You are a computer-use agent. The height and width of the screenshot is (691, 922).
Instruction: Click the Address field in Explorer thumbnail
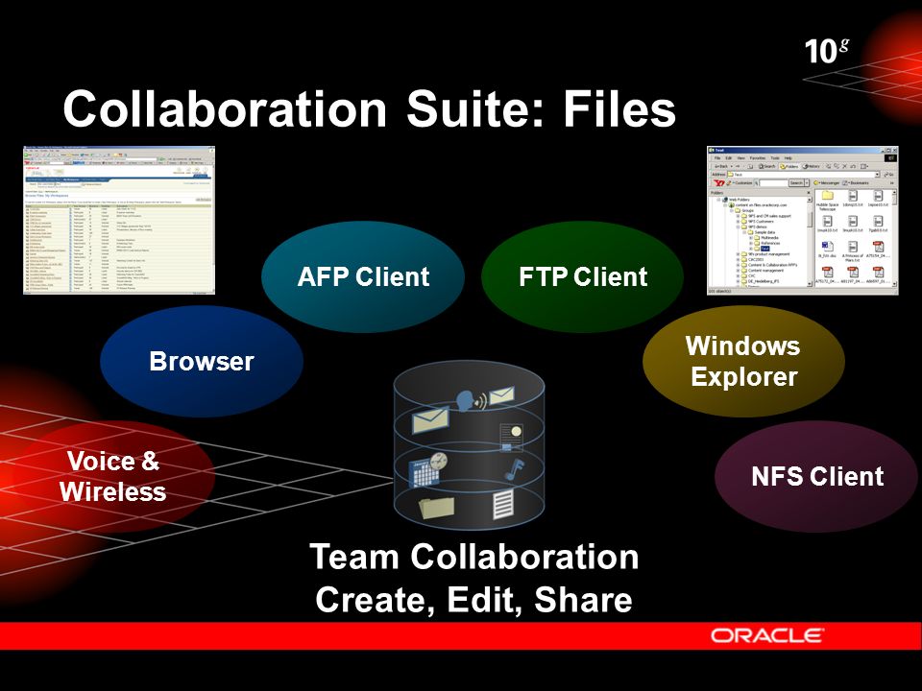[x=802, y=175]
